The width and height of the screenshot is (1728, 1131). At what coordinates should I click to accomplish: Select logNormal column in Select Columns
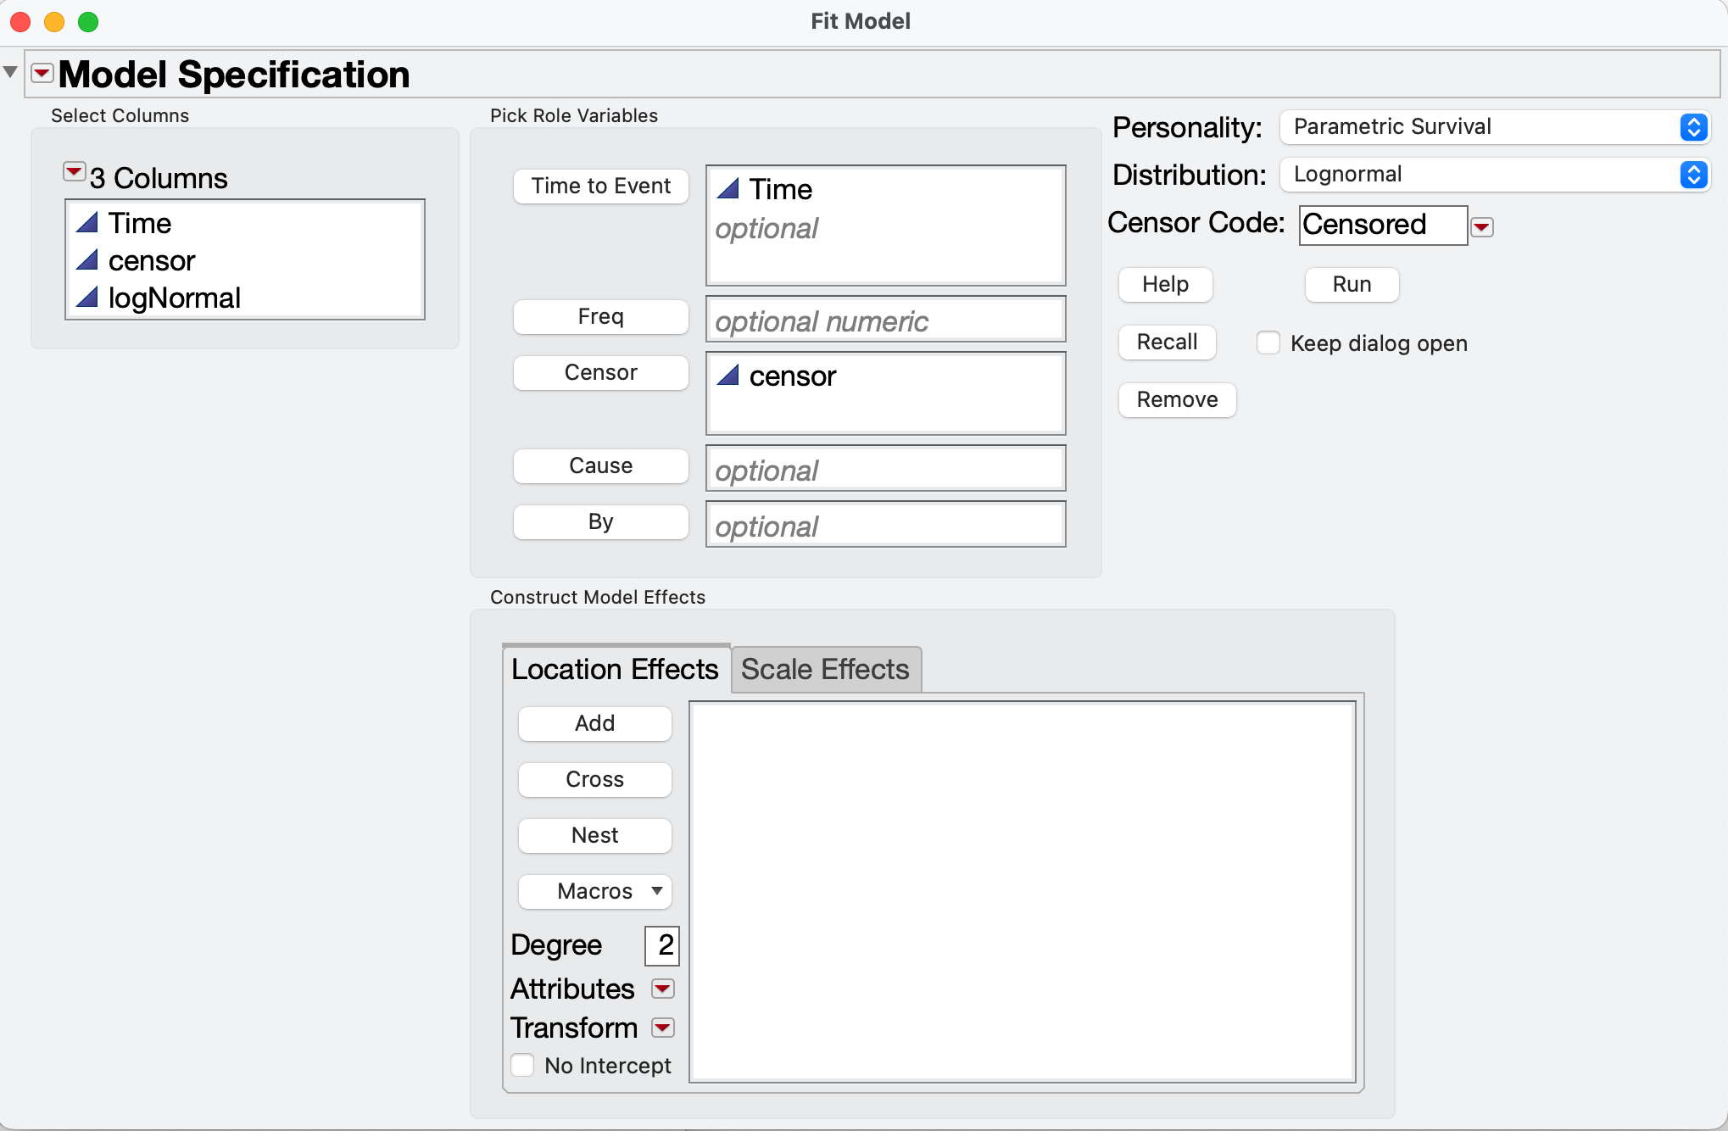pos(174,298)
